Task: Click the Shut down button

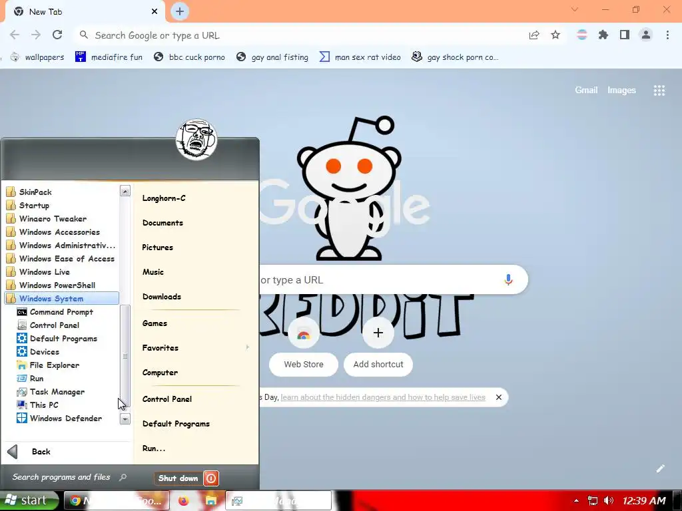Action: click(178, 478)
